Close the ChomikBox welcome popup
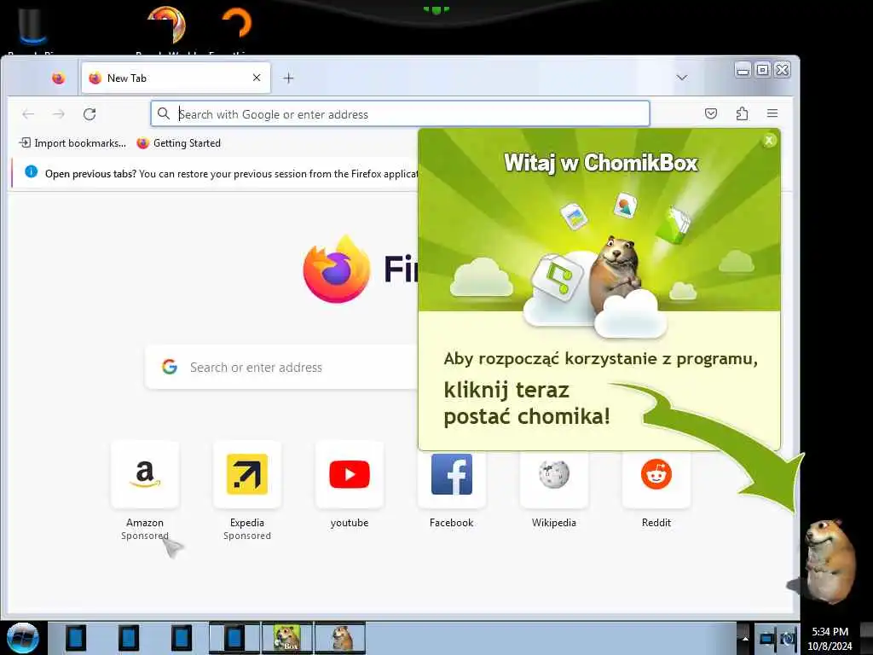Image resolution: width=873 pixels, height=655 pixels. coord(769,141)
